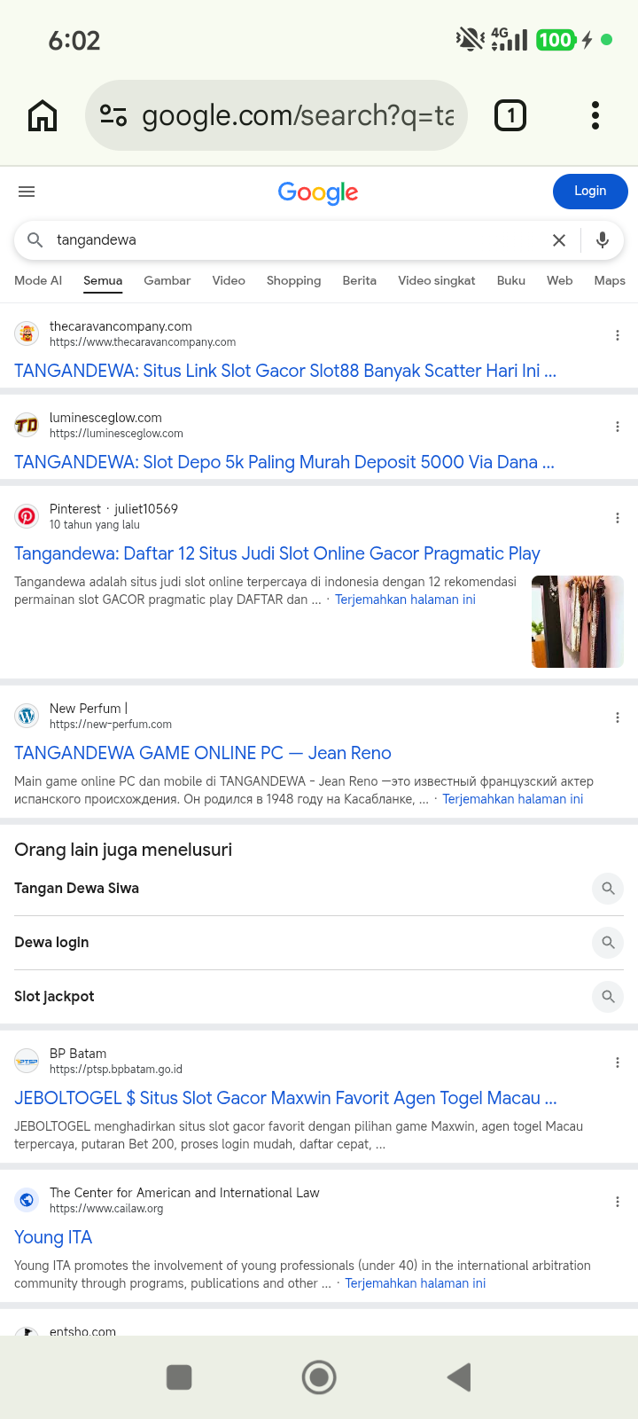Viewport: 638px width, 1419px height.
Task: Select the Semua tab
Action: click(103, 280)
